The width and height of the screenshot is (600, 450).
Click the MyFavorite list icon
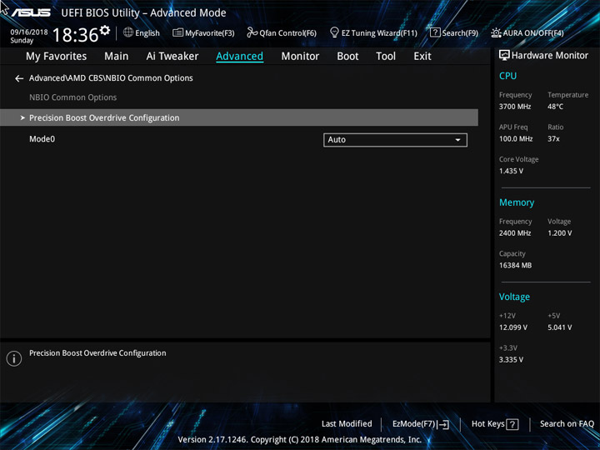coord(178,32)
